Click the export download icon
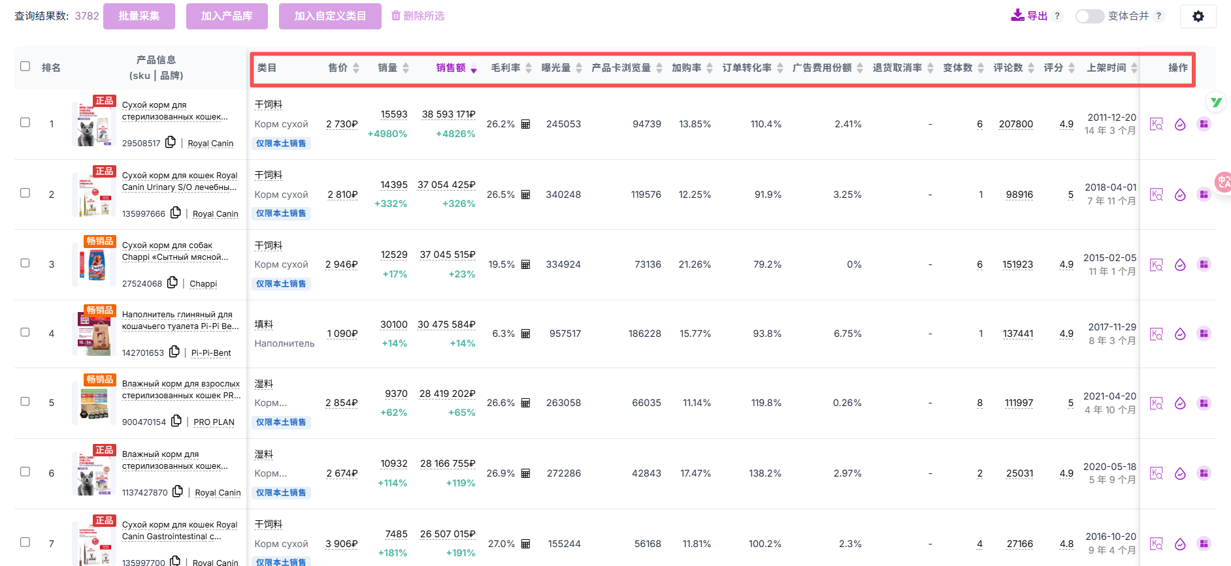1231x566 pixels. point(1017,16)
